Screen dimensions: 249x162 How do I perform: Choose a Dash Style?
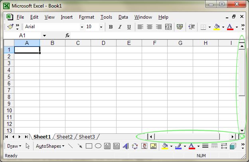coord(215,146)
